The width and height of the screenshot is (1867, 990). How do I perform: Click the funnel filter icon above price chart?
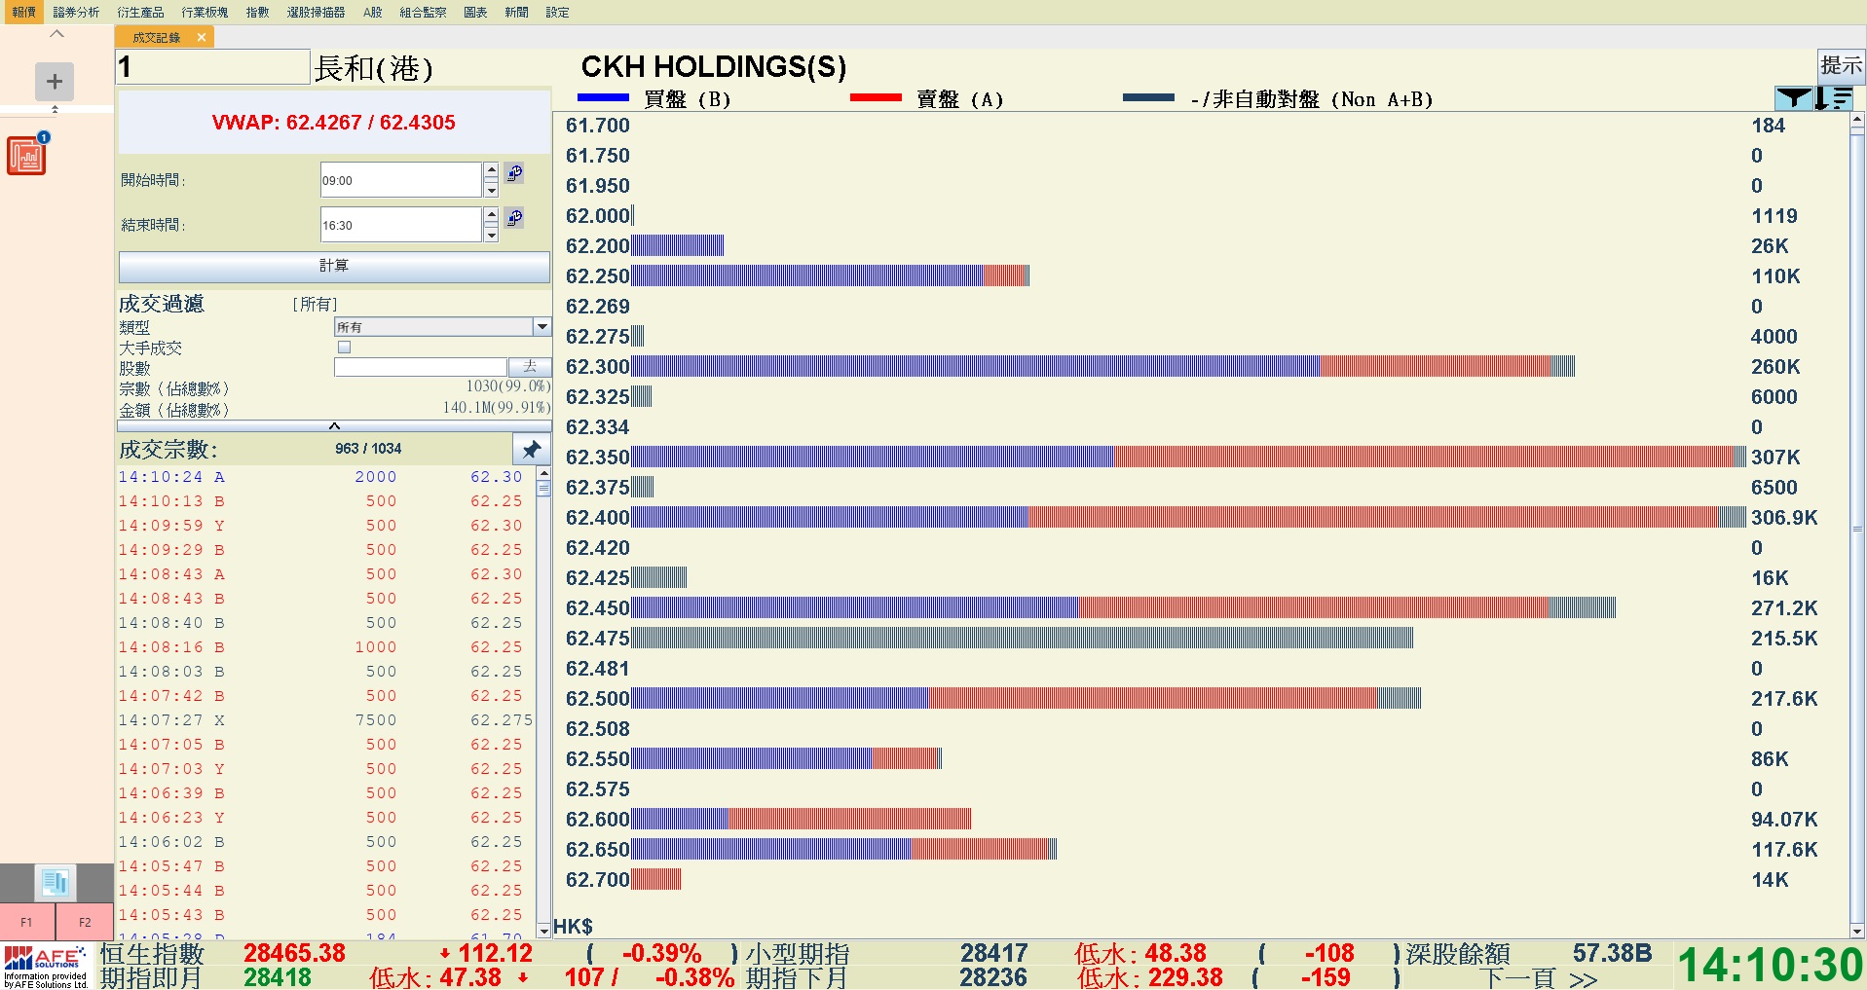point(1793,97)
